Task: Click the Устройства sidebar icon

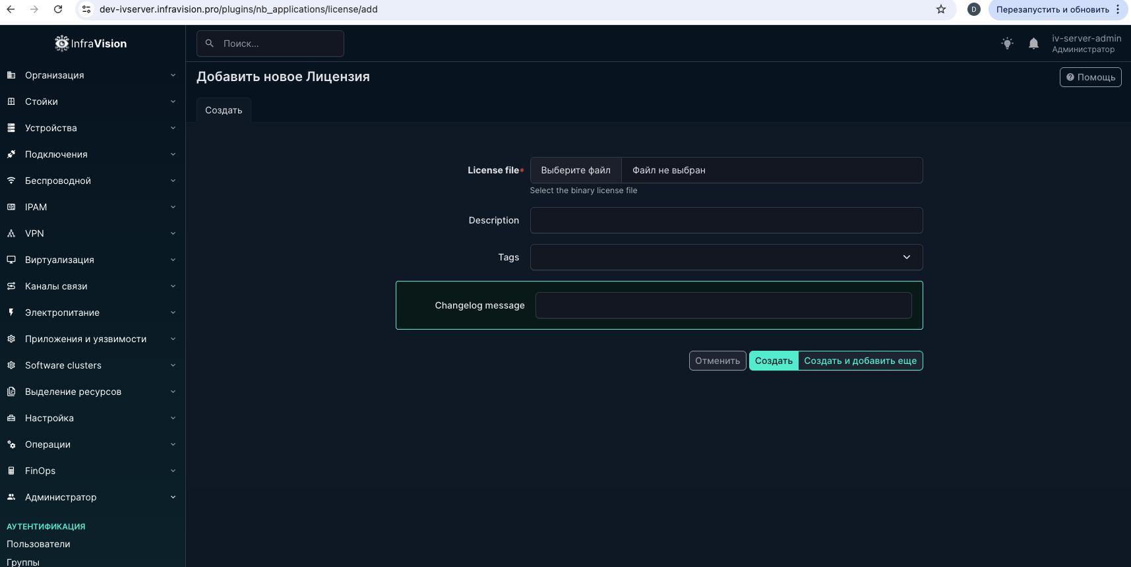Action: (11, 128)
